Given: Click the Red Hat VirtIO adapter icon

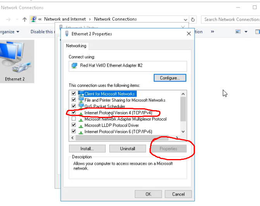Looking at the screenshot, I should pos(74,66).
